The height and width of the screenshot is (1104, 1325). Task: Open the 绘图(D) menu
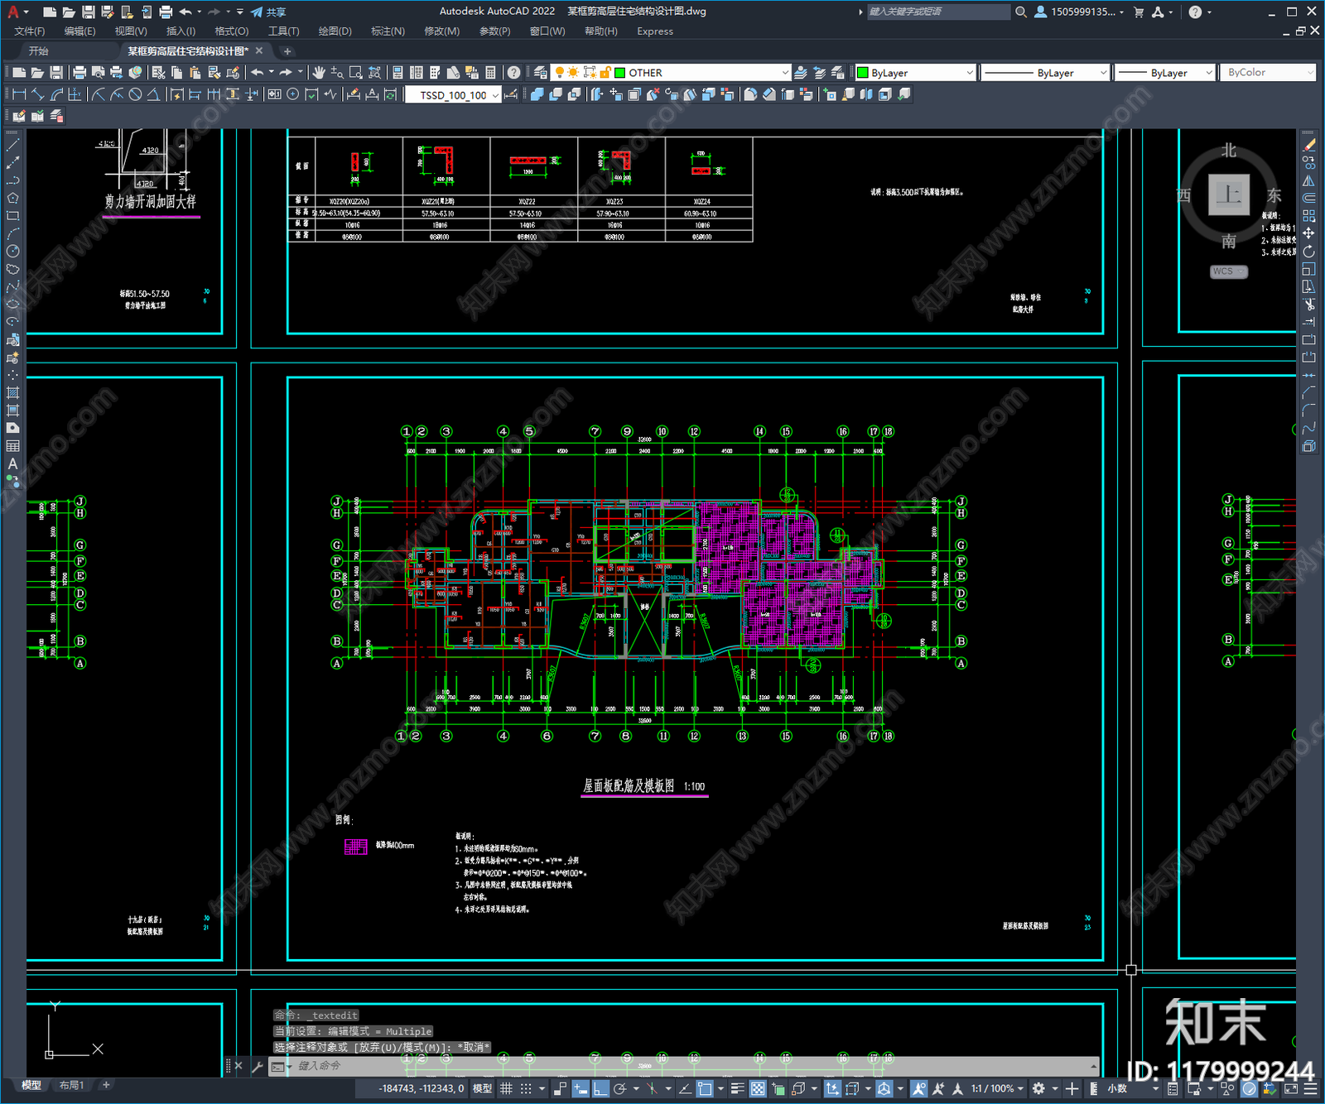pos(335,31)
